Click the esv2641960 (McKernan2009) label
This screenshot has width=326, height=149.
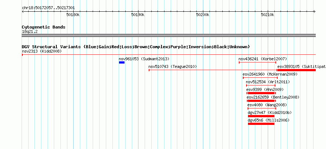pyautogui.click(x=270, y=74)
